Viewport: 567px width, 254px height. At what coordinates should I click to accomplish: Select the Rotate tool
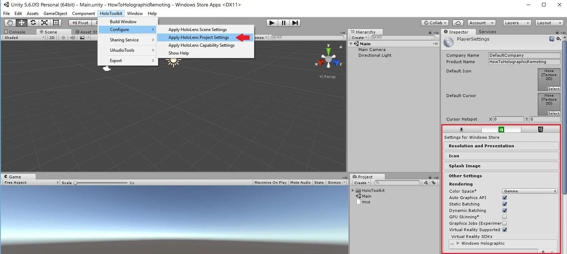pos(33,22)
